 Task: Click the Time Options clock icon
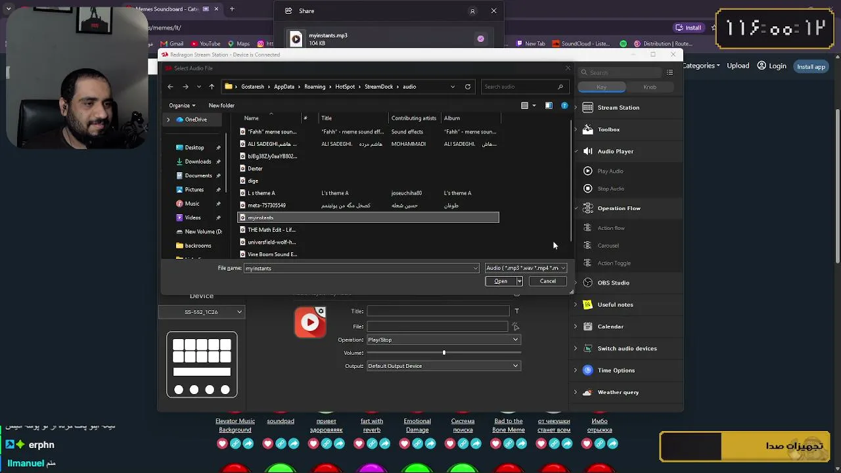pos(587,371)
